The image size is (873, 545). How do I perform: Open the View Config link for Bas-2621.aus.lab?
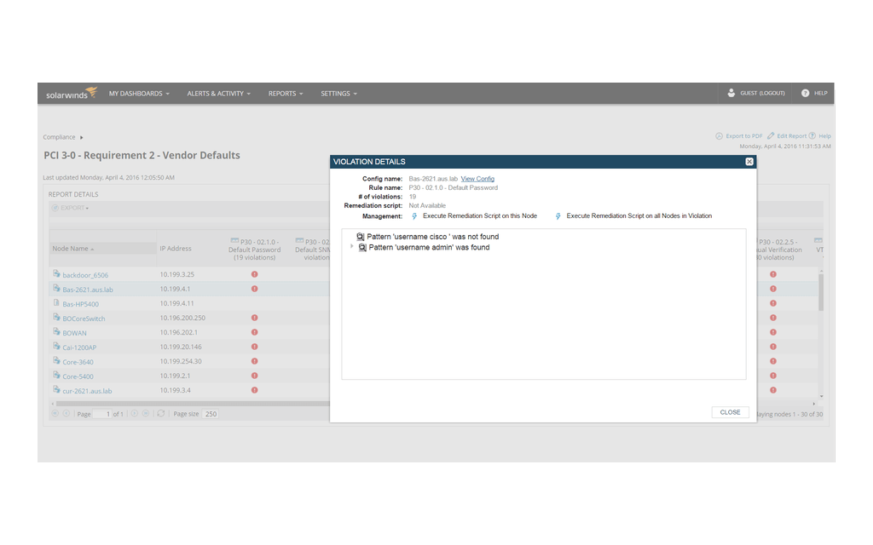(477, 179)
